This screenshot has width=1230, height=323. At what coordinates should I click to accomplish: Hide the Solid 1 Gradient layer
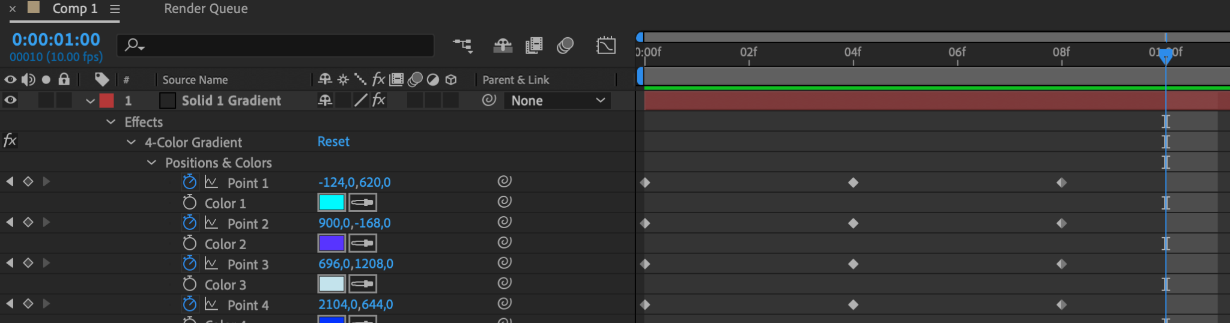point(10,100)
